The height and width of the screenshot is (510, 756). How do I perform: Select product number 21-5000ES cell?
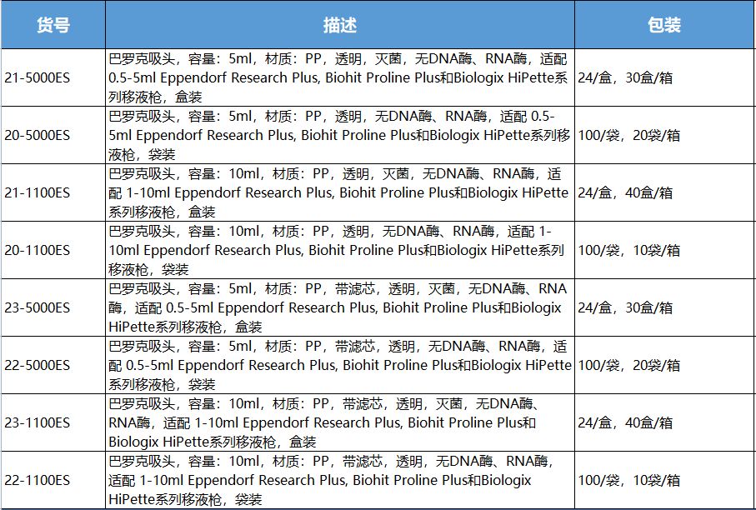tap(53, 77)
